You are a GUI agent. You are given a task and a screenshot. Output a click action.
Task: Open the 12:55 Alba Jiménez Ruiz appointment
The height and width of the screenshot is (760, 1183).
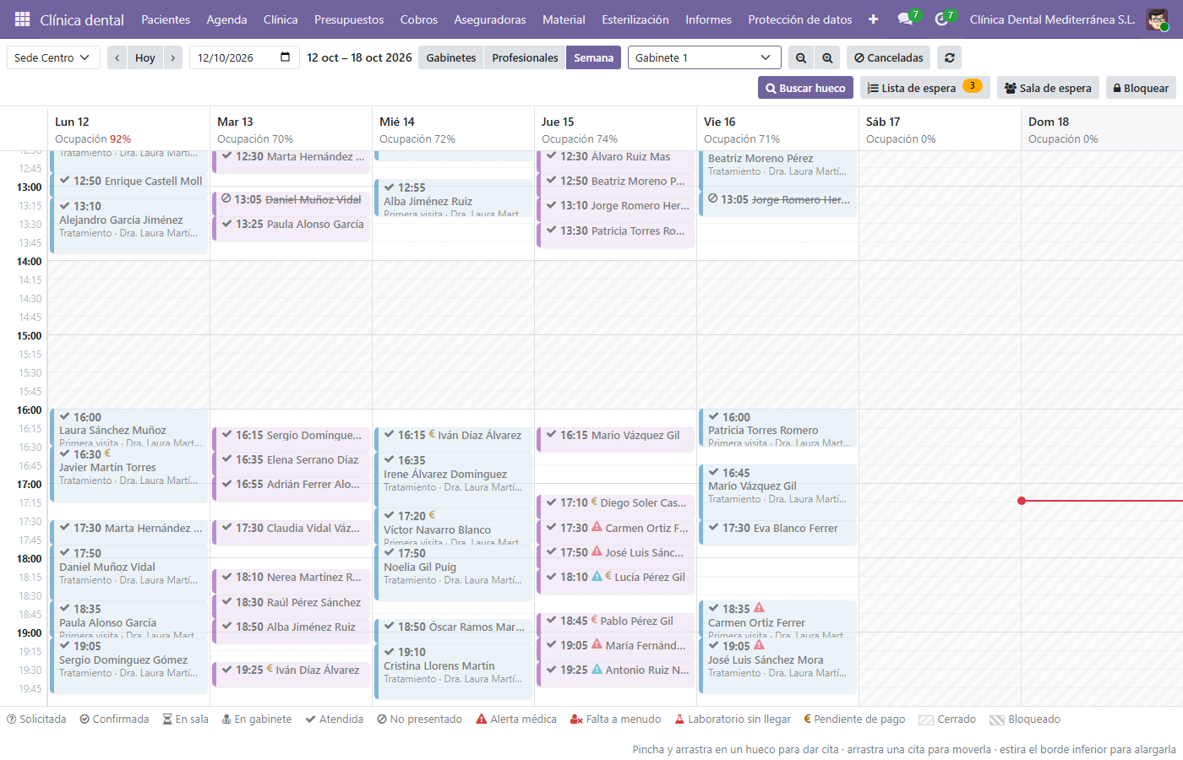click(x=454, y=198)
